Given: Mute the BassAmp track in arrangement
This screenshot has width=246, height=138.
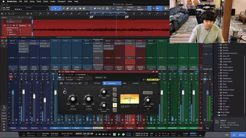Looking at the screenshot, I should coord(8,26).
